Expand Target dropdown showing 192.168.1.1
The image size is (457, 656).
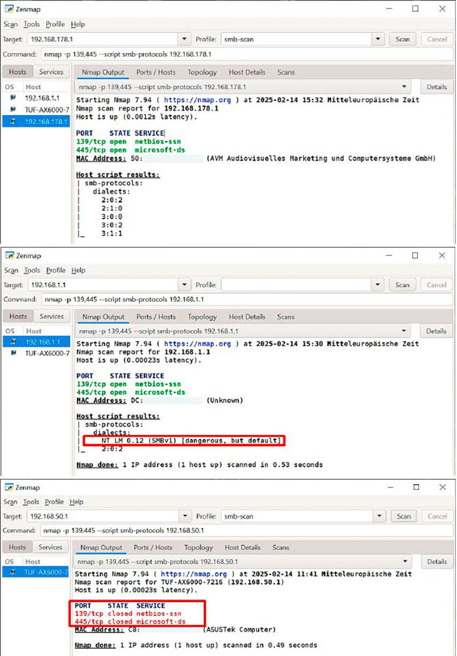[185, 285]
